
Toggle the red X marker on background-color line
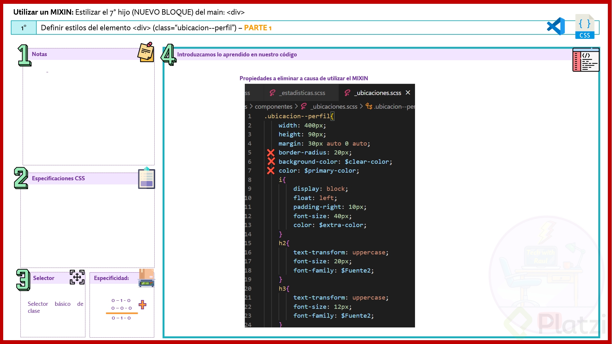(271, 161)
